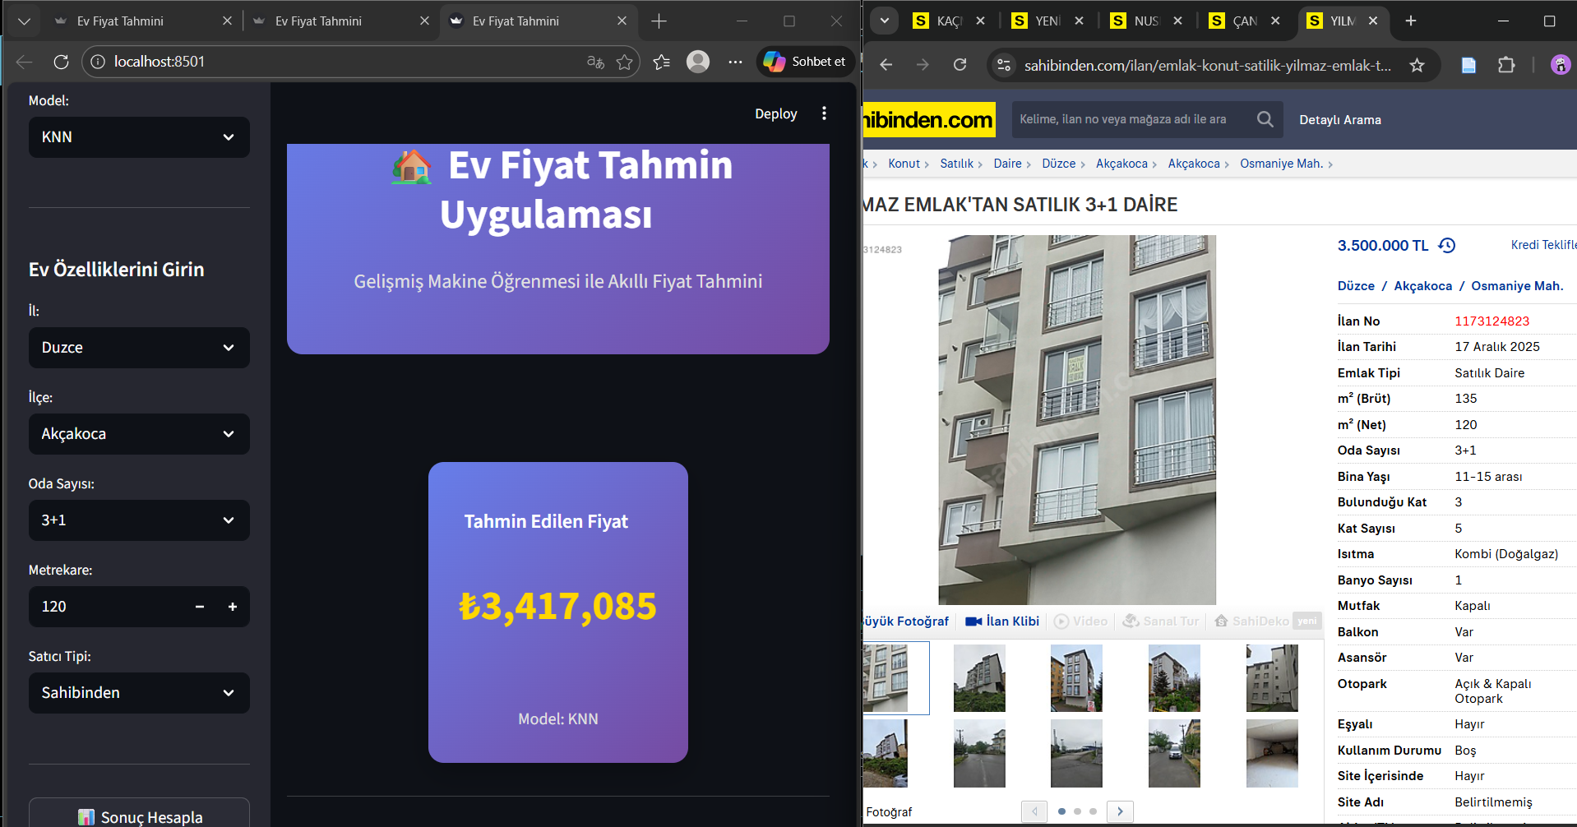Select the white car street photo thumbnail

click(1174, 753)
